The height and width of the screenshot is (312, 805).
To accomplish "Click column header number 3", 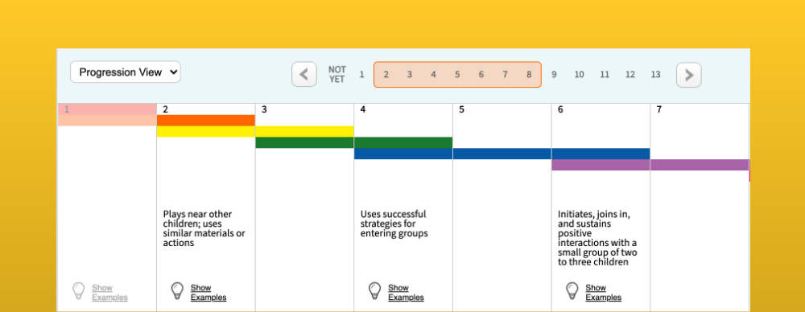I will 264,109.
